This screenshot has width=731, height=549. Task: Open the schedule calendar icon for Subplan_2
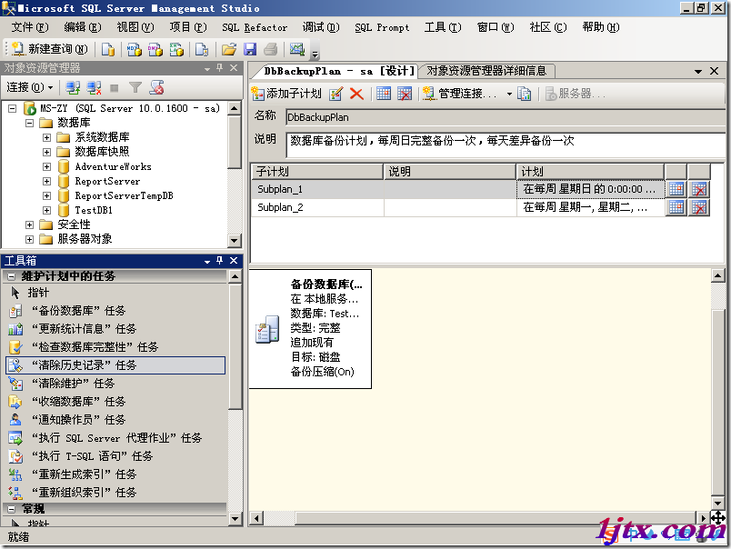(676, 207)
